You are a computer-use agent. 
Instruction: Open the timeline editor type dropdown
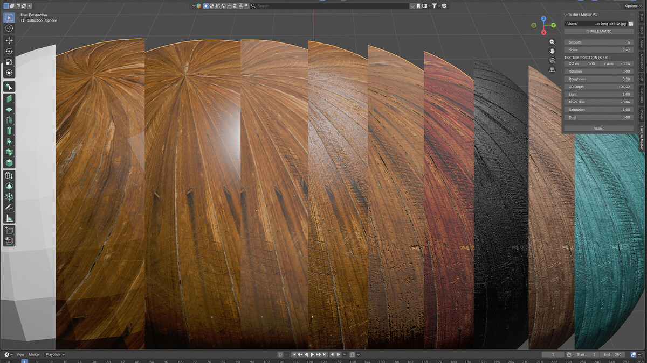[8, 354]
